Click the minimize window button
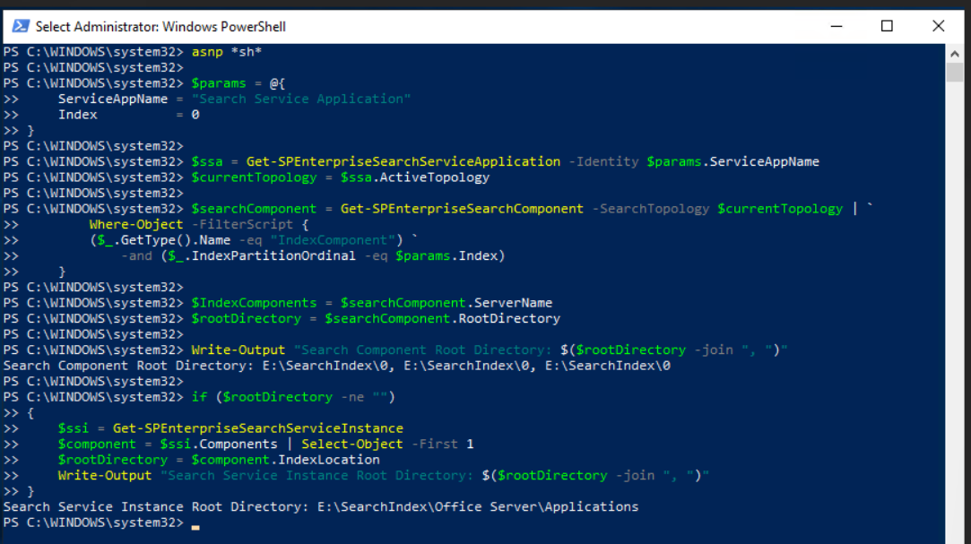This screenshot has height=544, width=971. [x=836, y=26]
